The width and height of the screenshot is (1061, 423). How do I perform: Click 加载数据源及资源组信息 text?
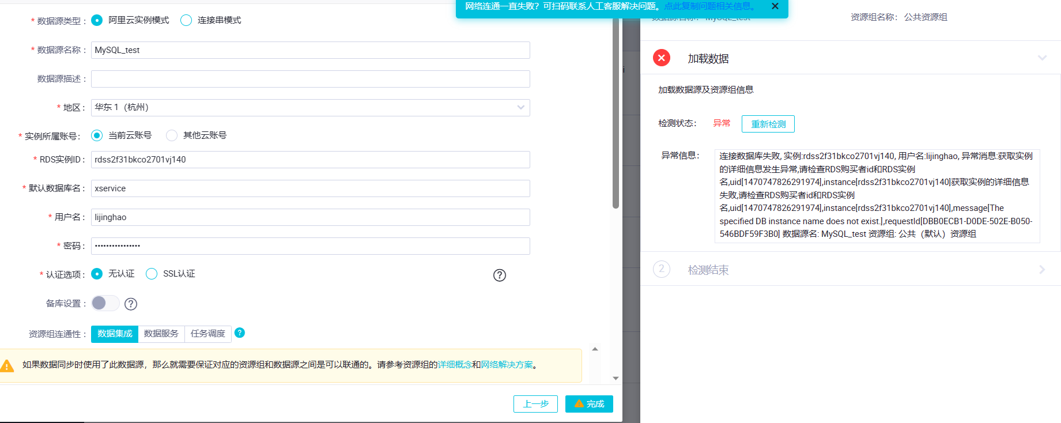click(706, 90)
